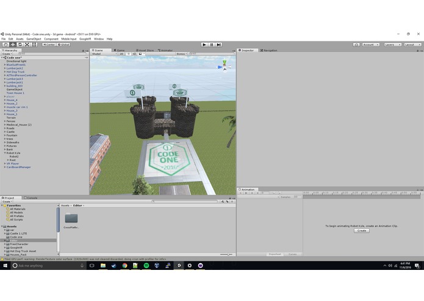Click the Pause button in the toolbar
The width and height of the screenshot is (424, 301).
[212, 44]
